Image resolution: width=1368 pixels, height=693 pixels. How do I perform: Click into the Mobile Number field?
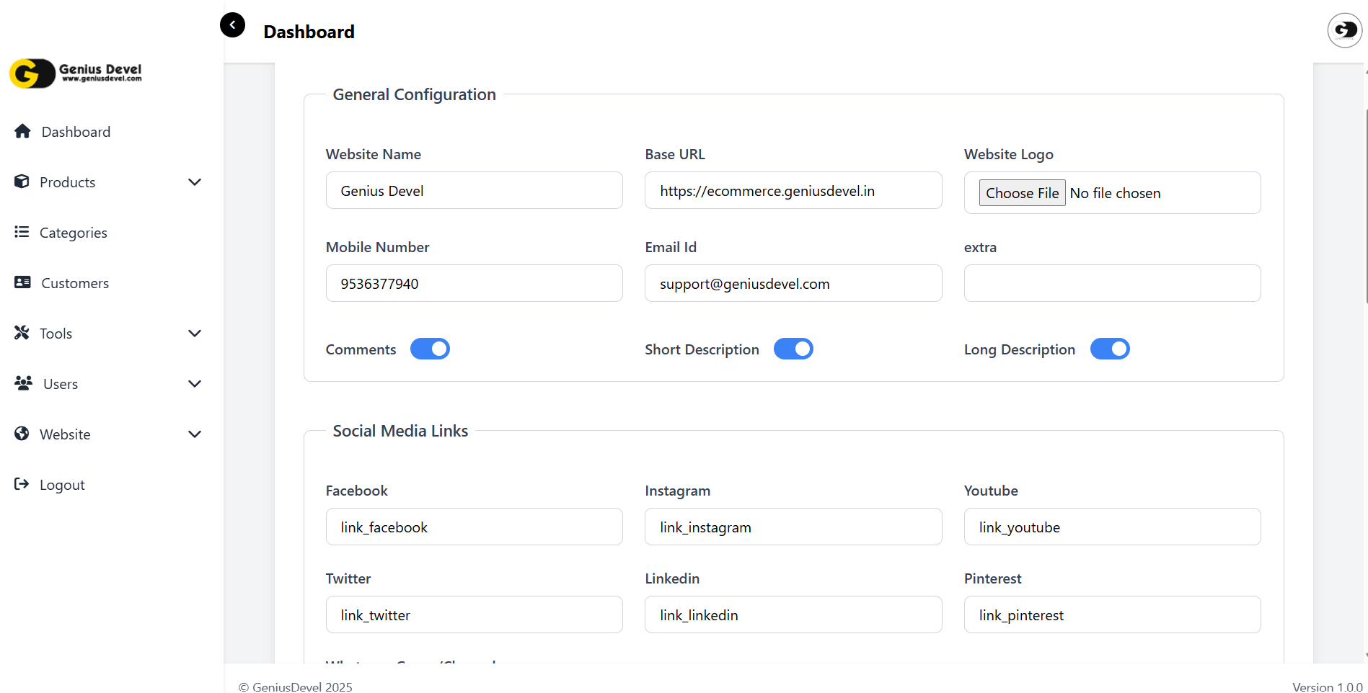pyautogui.click(x=474, y=284)
